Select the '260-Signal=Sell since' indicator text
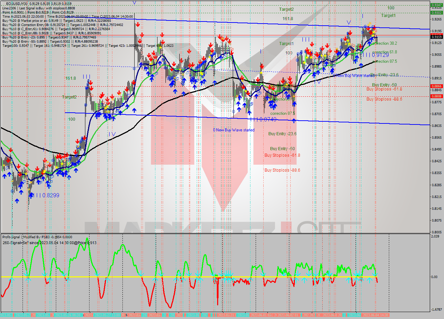 49,243
